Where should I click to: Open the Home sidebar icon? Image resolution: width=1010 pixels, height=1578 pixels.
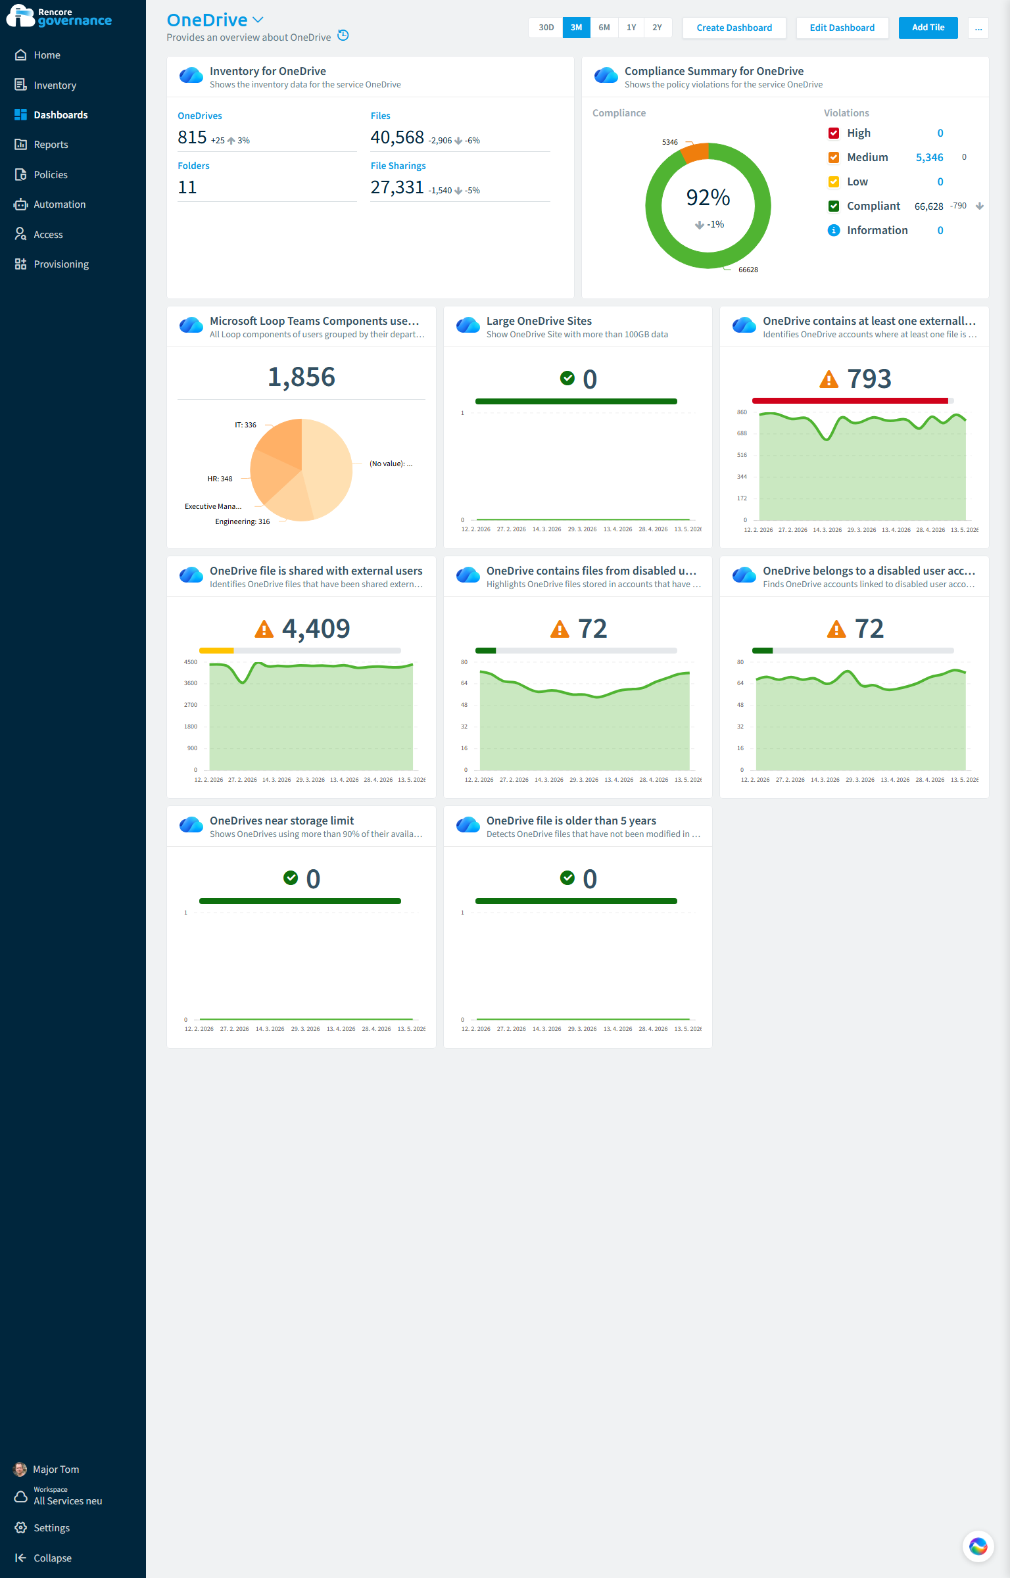point(20,55)
